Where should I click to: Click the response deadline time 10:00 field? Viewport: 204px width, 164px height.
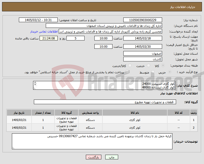(103, 38)
